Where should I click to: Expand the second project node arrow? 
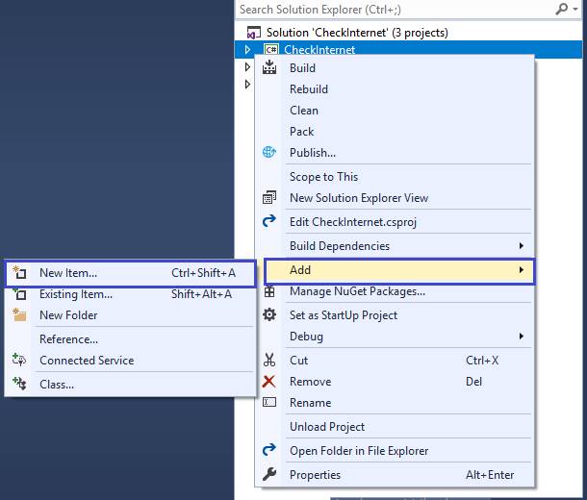pos(247,67)
